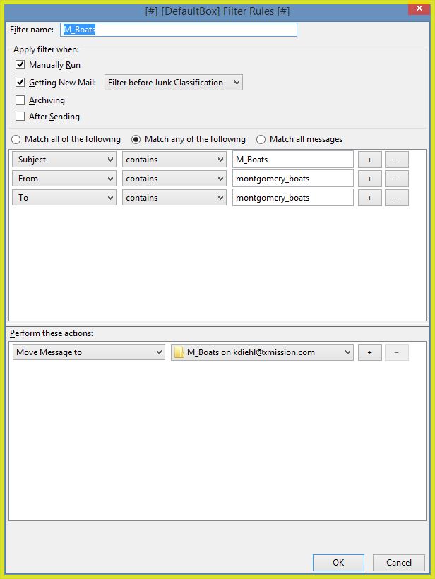The height and width of the screenshot is (579, 435).
Task: Open the Filter before Junk Classification dropdown
Action: [x=173, y=83]
